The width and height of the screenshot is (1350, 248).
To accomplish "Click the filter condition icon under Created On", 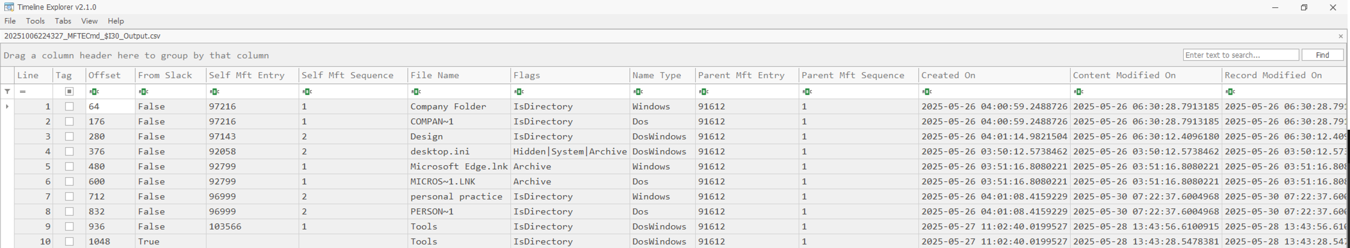I will pos(927,92).
